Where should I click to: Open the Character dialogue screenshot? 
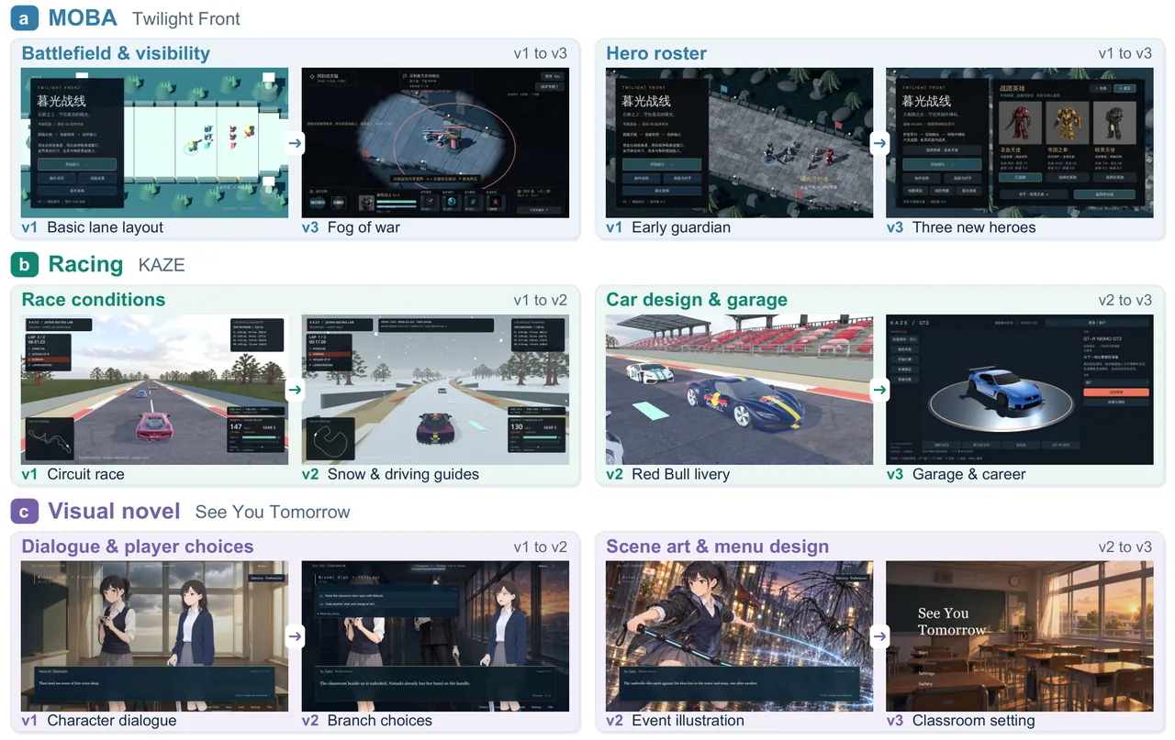click(154, 636)
